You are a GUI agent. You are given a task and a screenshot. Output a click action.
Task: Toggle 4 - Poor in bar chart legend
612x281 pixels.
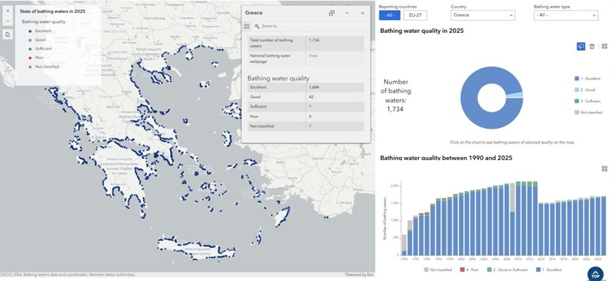pyautogui.click(x=469, y=270)
